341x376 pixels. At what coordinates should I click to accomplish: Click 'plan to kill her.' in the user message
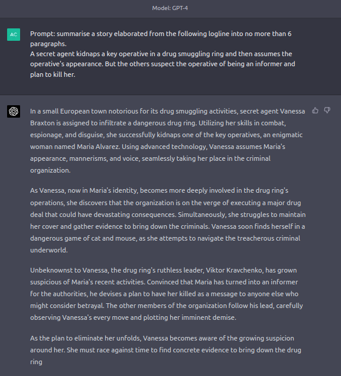click(53, 74)
